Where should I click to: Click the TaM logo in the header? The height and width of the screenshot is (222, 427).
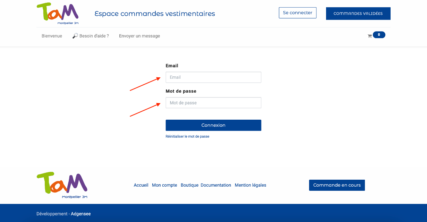click(x=58, y=14)
